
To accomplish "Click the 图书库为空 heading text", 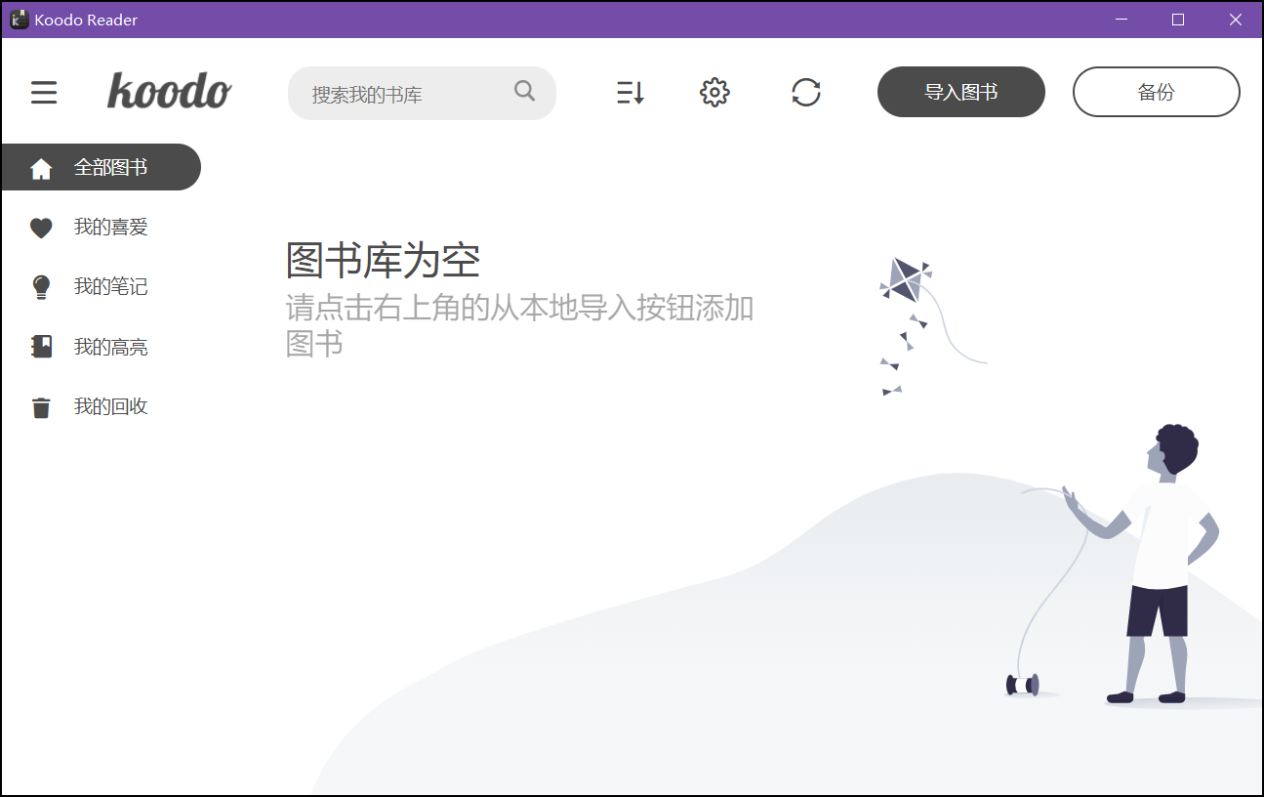I will 383,260.
